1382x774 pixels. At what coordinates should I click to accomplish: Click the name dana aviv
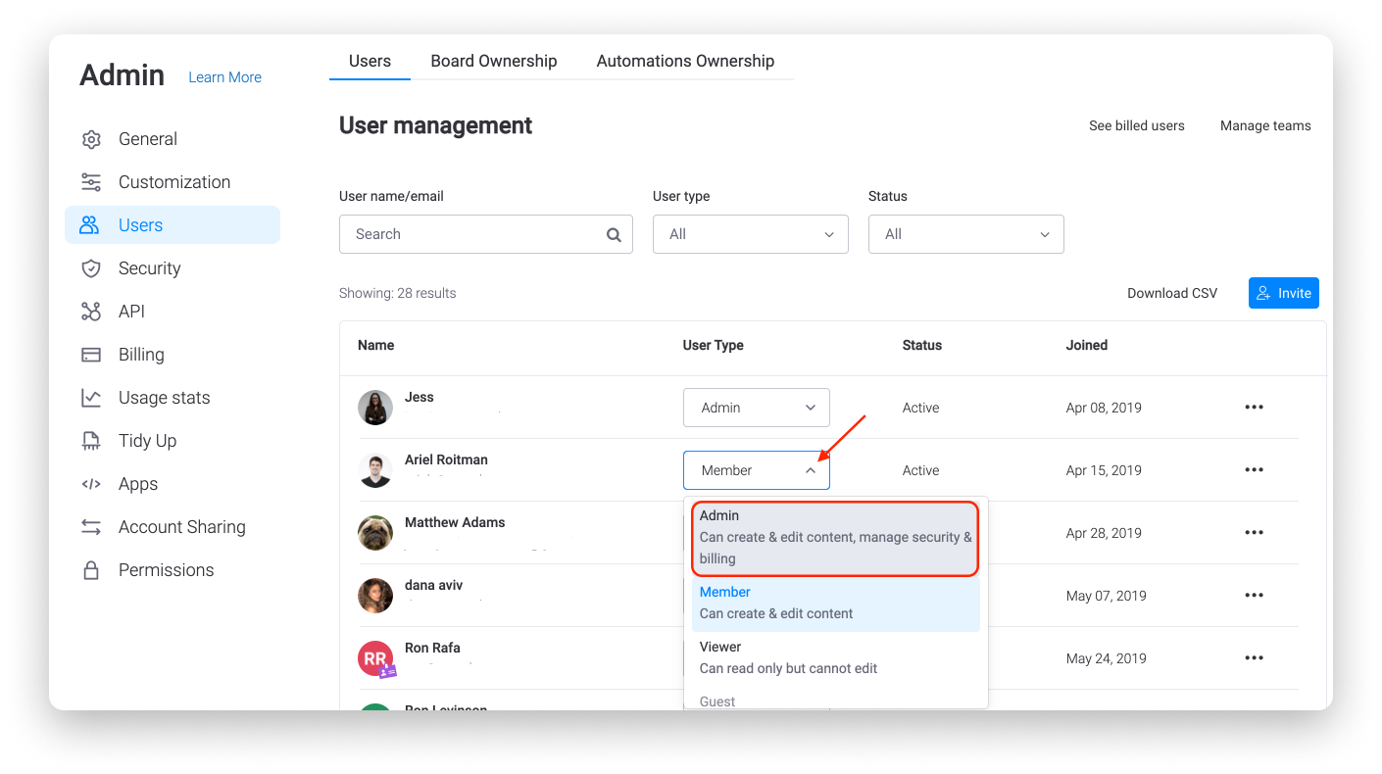(x=433, y=585)
